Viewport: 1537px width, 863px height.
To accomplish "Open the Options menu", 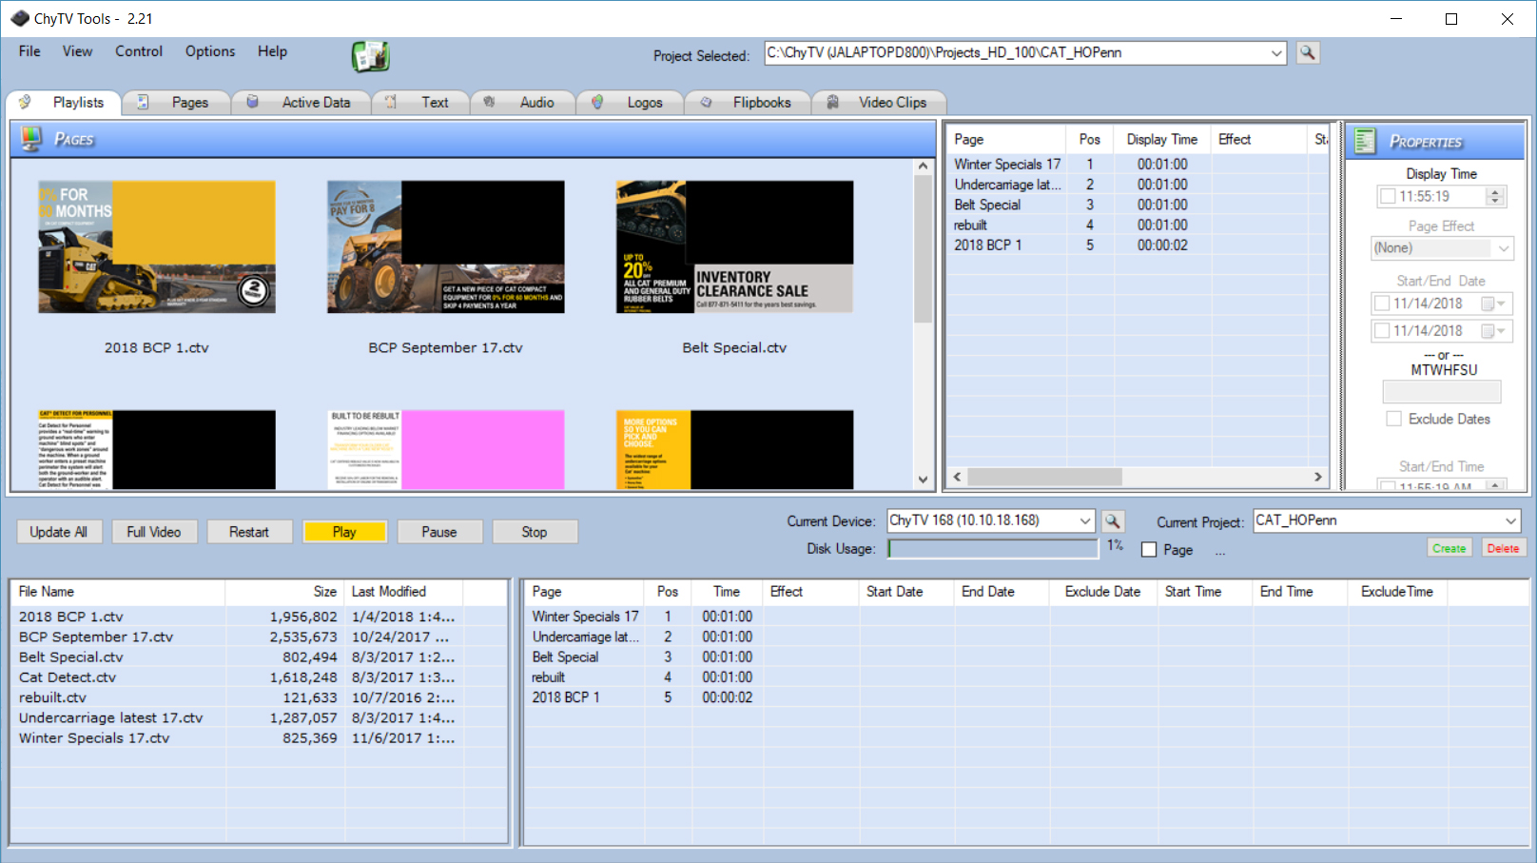I will tap(210, 51).
